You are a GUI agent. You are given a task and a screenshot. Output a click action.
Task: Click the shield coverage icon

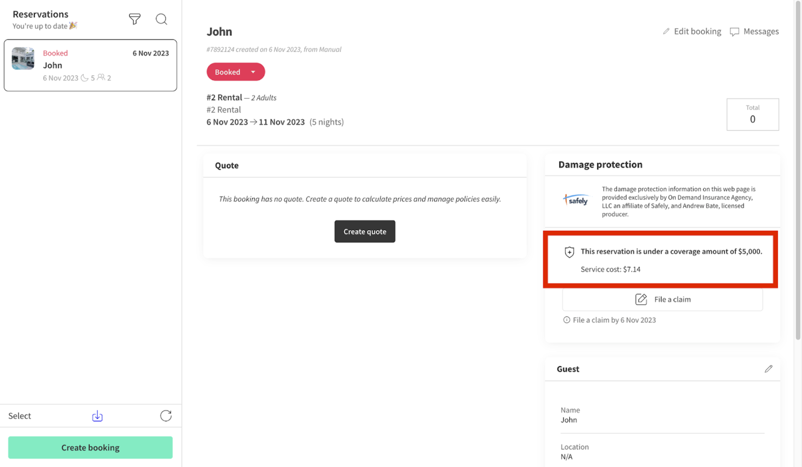[x=570, y=252]
